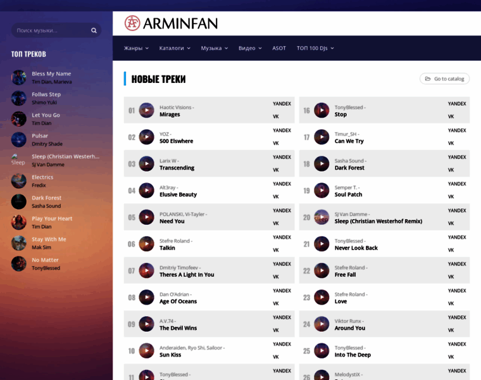
Task: Click the Can We Try track title
Action: [x=349, y=141]
